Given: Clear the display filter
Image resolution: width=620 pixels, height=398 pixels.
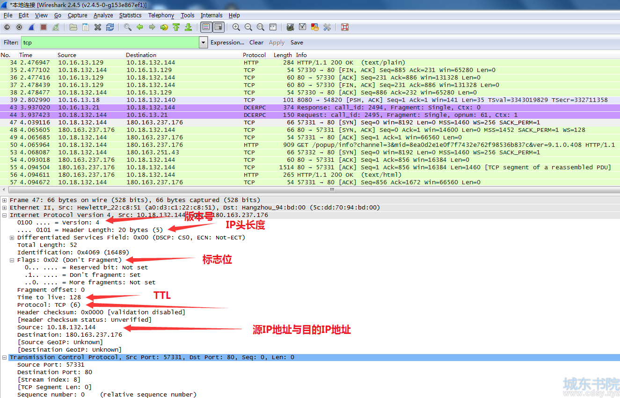Looking at the screenshot, I should pyautogui.click(x=256, y=42).
